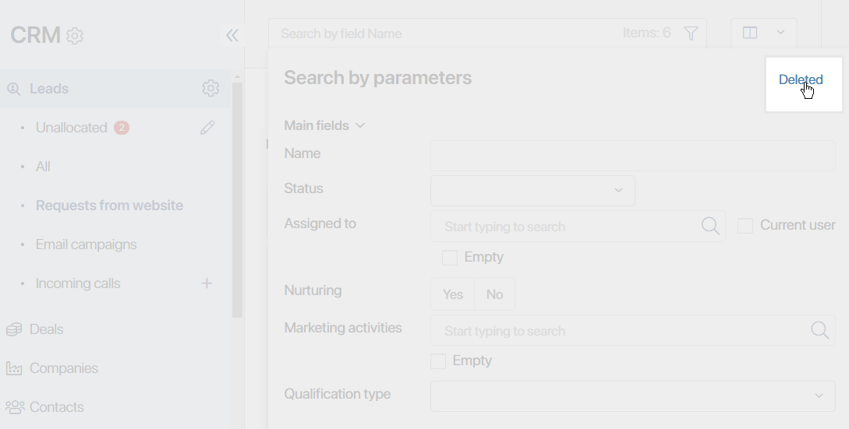The width and height of the screenshot is (849, 429).
Task: Open the Deals section in sidebar
Action: tap(47, 329)
